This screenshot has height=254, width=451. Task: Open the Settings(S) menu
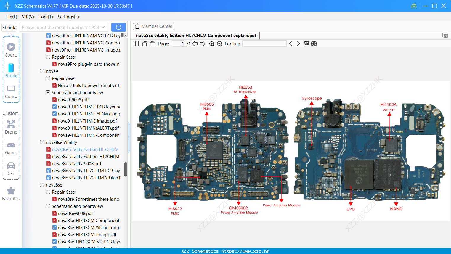pos(68,17)
